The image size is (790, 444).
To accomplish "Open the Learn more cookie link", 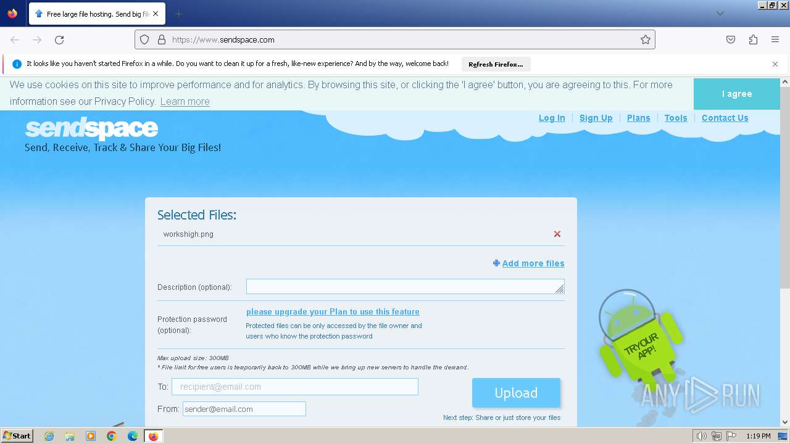I will tap(185, 102).
